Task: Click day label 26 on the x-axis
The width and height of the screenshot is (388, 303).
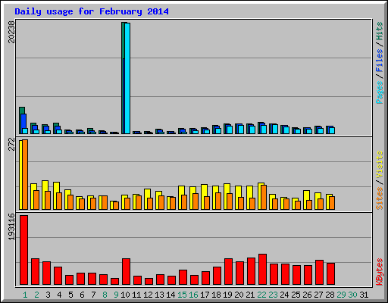Action: (307, 295)
